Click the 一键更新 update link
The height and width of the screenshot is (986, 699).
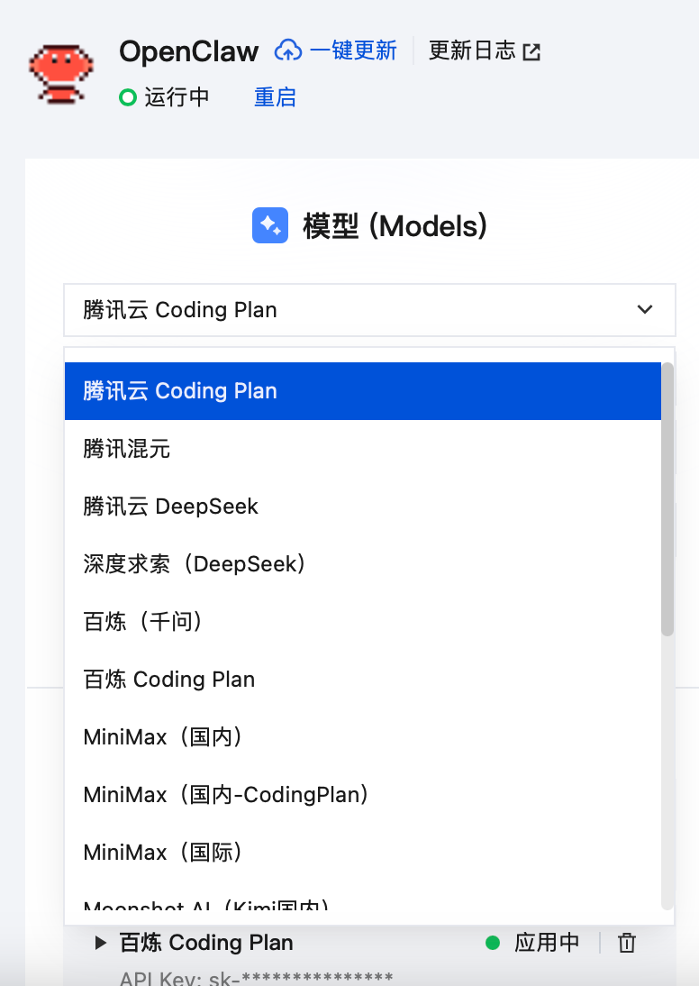(x=352, y=50)
